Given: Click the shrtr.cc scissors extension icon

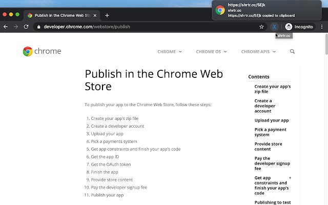Looking at the screenshot, I should click(274, 27).
